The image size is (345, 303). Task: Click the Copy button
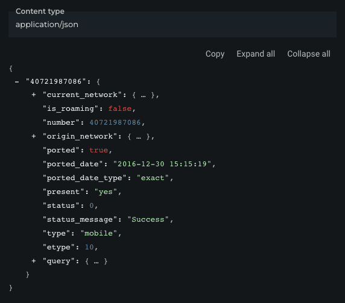pos(215,54)
